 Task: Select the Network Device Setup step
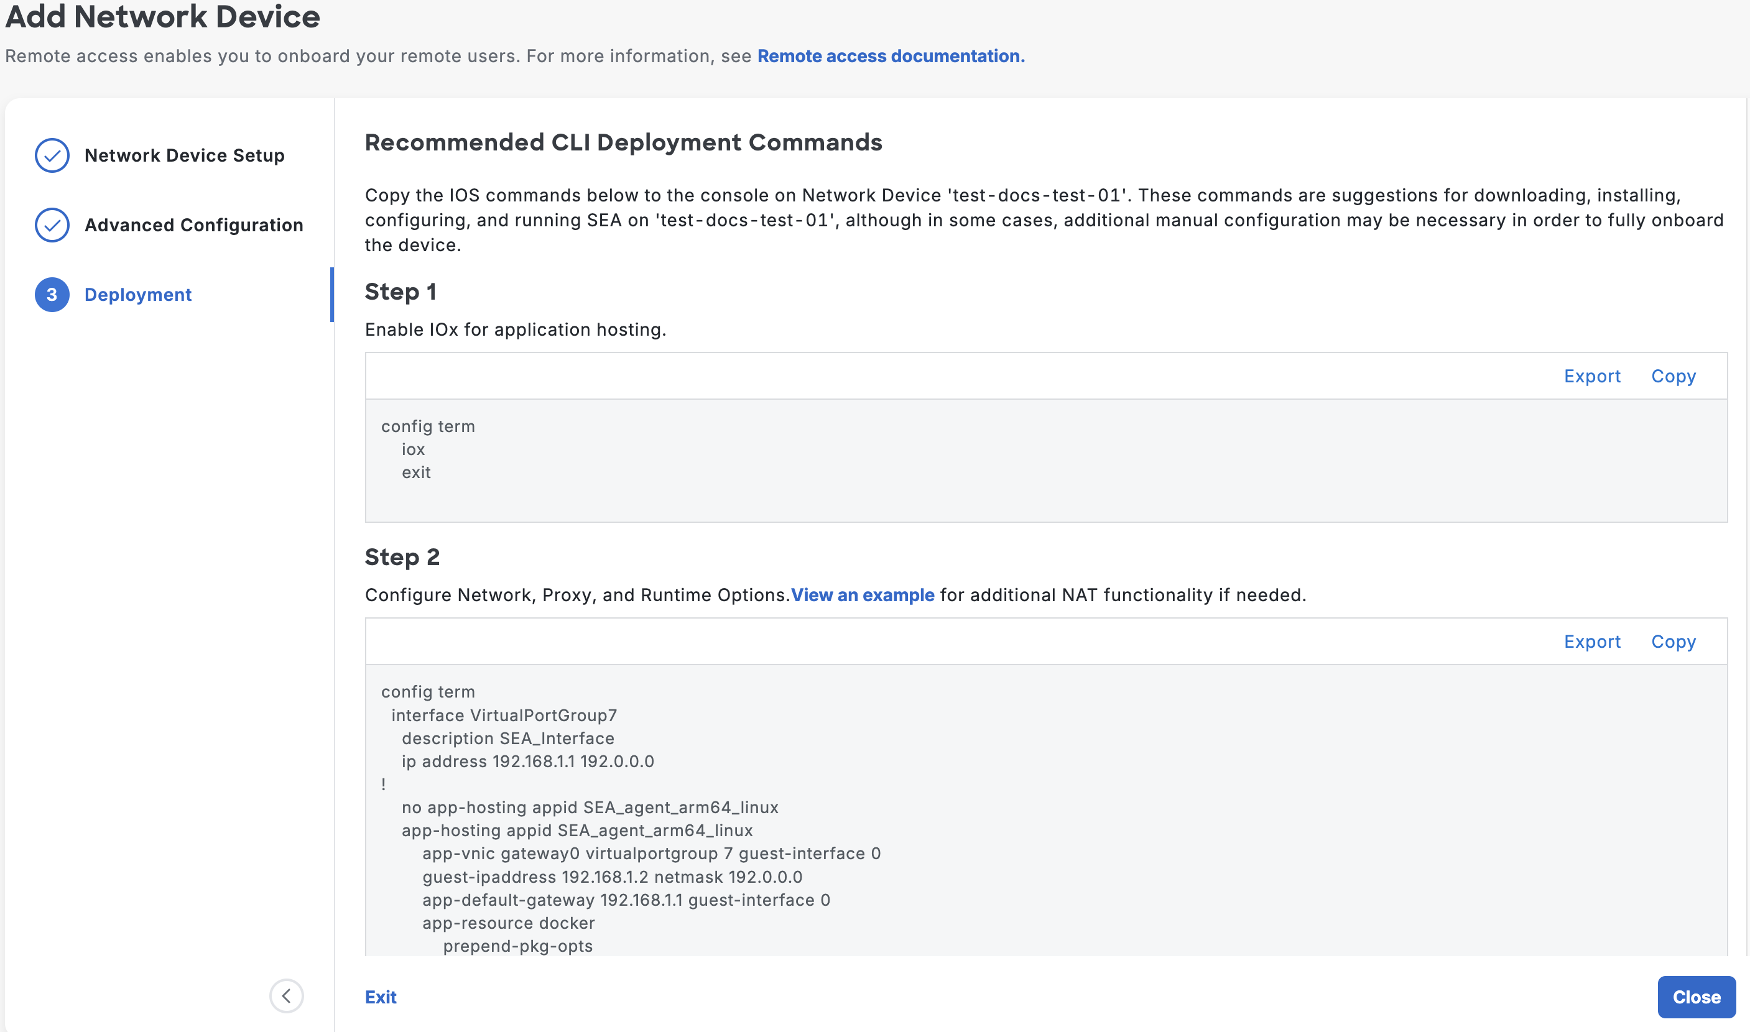click(x=184, y=155)
